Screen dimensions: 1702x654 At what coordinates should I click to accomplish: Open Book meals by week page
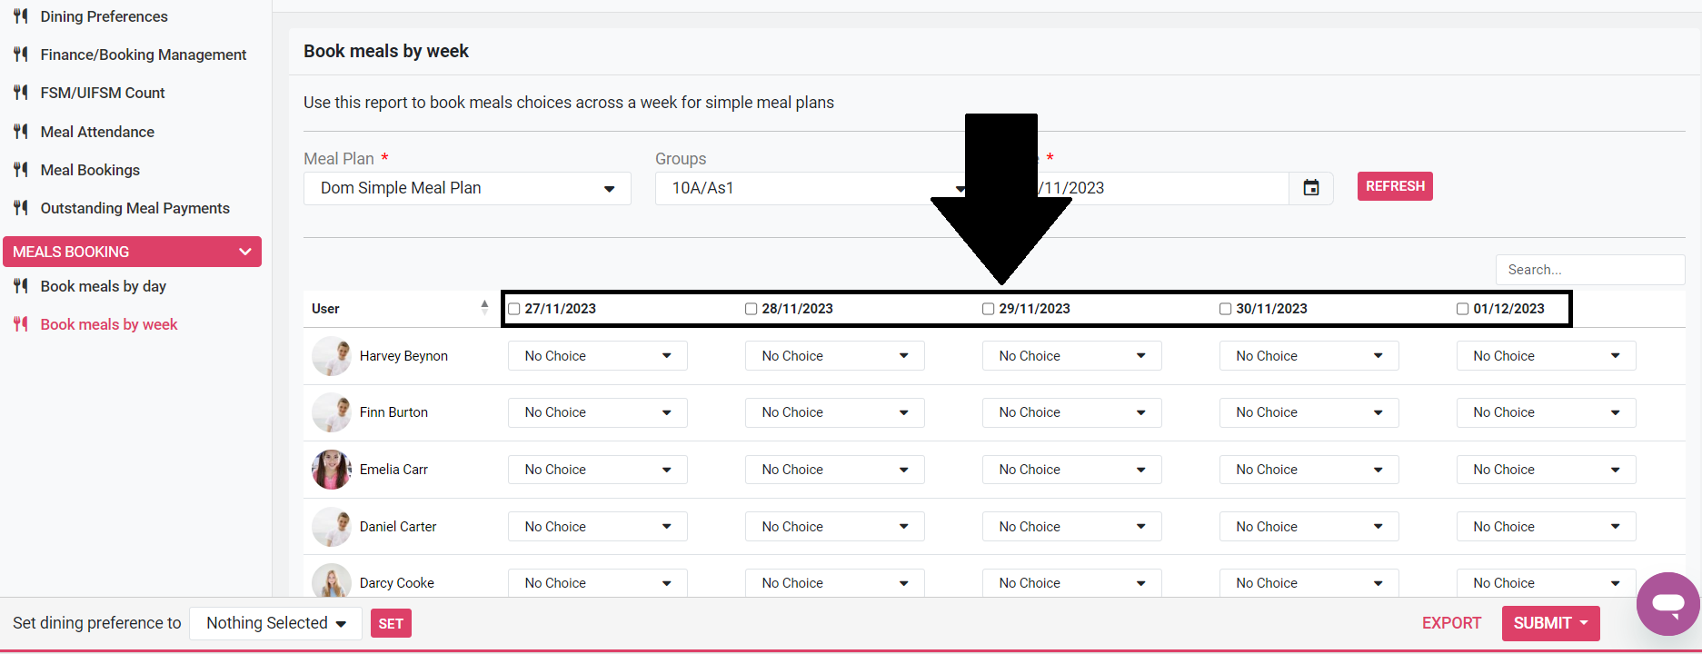109,324
